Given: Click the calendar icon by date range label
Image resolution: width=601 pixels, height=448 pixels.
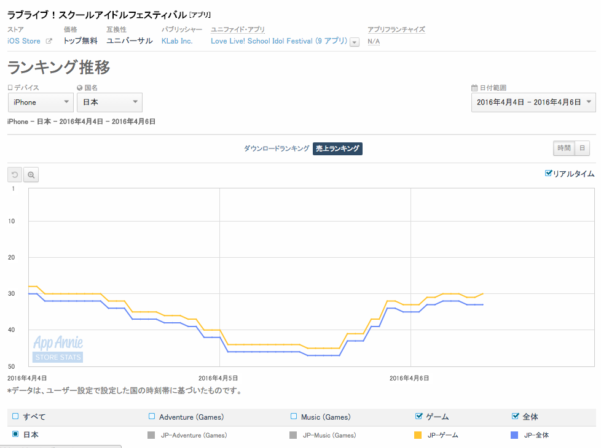Looking at the screenshot, I should pyautogui.click(x=474, y=88).
